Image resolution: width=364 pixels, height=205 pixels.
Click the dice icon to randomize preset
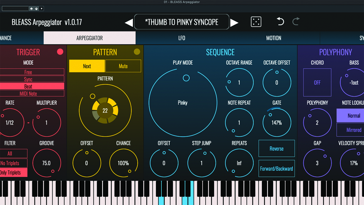point(256,22)
